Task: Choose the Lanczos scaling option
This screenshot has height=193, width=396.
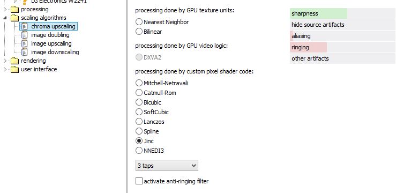Action: (139, 122)
